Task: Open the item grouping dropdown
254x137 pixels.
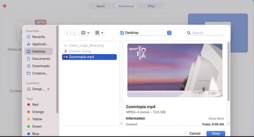Action: pyautogui.click(x=99, y=33)
